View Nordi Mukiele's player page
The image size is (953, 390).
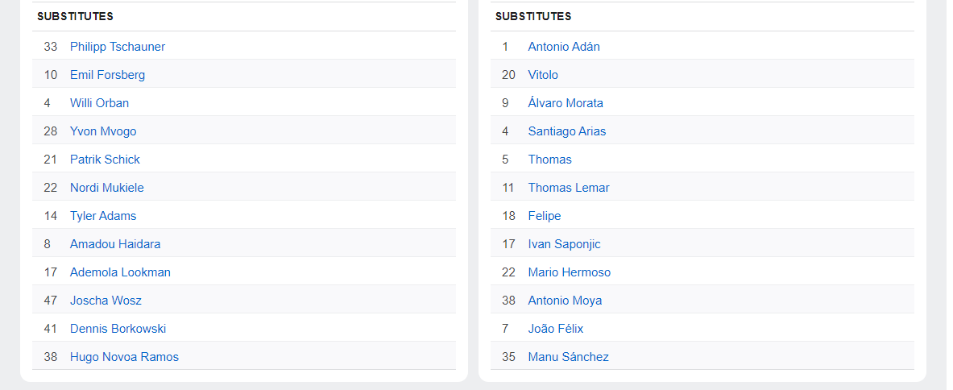107,188
